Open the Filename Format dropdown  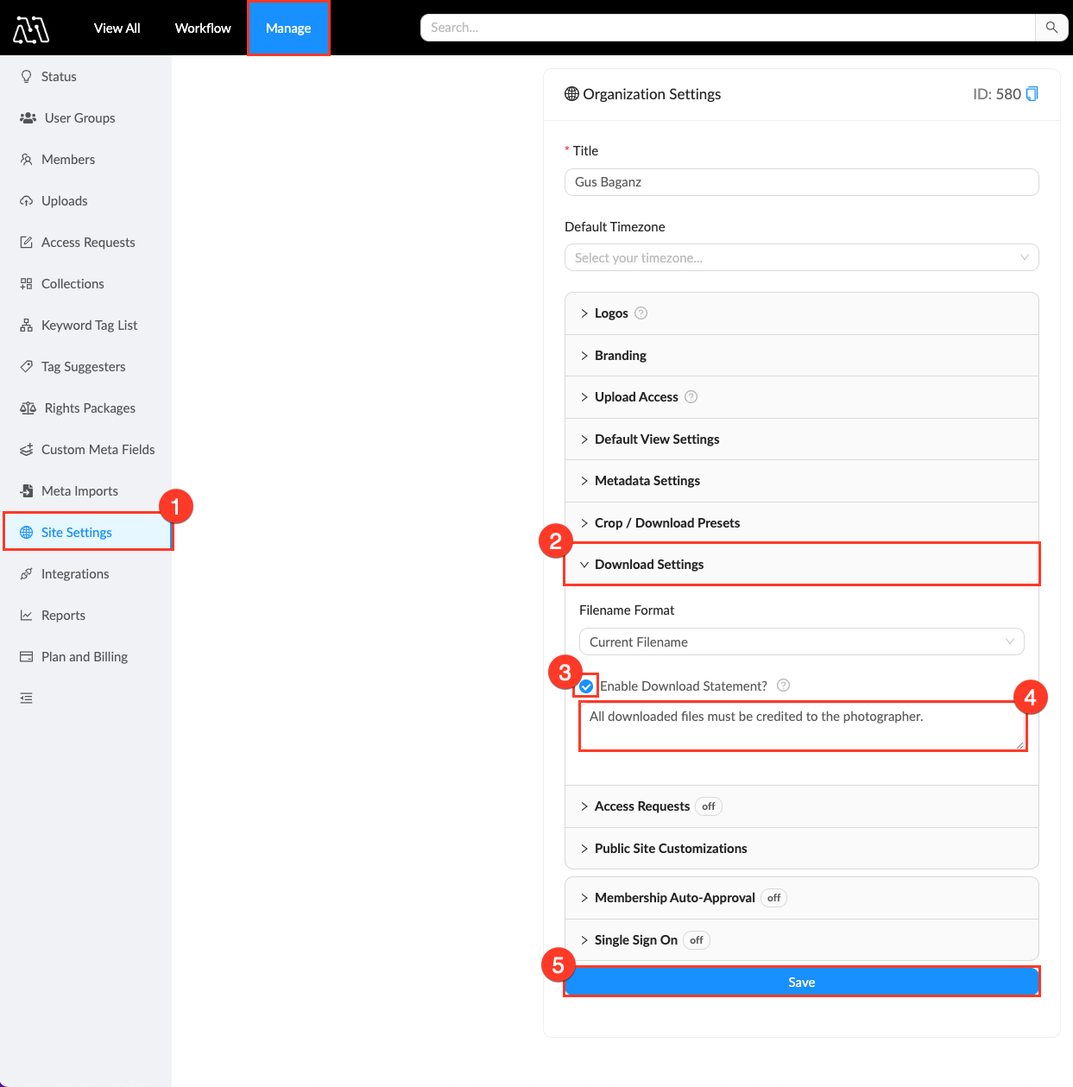pyautogui.click(x=801, y=642)
